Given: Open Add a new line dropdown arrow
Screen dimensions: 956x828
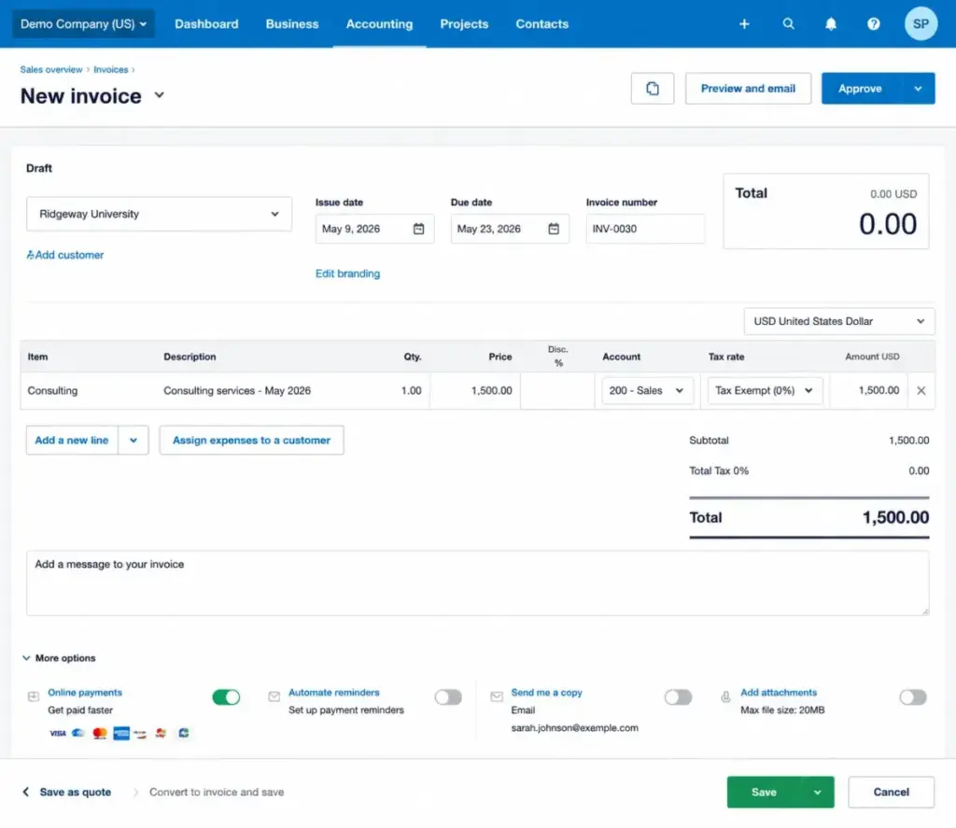Looking at the screenshot, I should click(x=133, y=441).
